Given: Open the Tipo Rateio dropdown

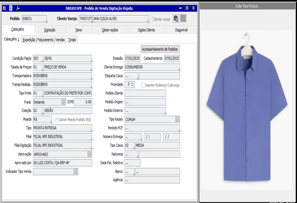Looking at the screenshot, I should tap(177, 119).
